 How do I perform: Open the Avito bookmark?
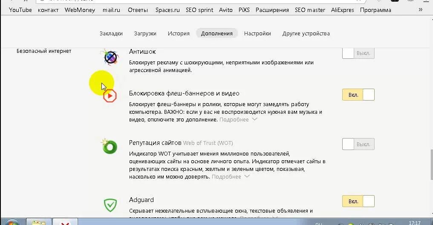[225, 10]
